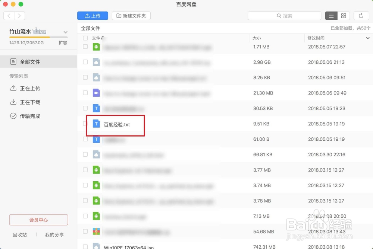Click the 3.74 MB size cell

pos(262,185)
